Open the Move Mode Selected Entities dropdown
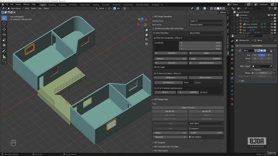This screenshot has height=156, width=278. (207, 25)
